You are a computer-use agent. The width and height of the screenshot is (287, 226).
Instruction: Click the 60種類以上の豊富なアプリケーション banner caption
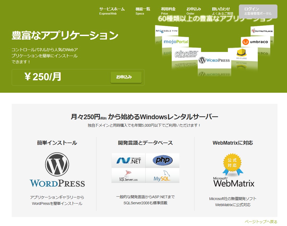click(216, 19)
